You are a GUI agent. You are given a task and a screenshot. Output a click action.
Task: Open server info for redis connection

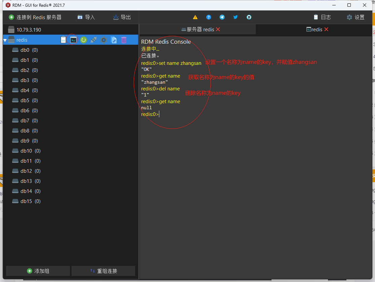(x=63, y=40)
